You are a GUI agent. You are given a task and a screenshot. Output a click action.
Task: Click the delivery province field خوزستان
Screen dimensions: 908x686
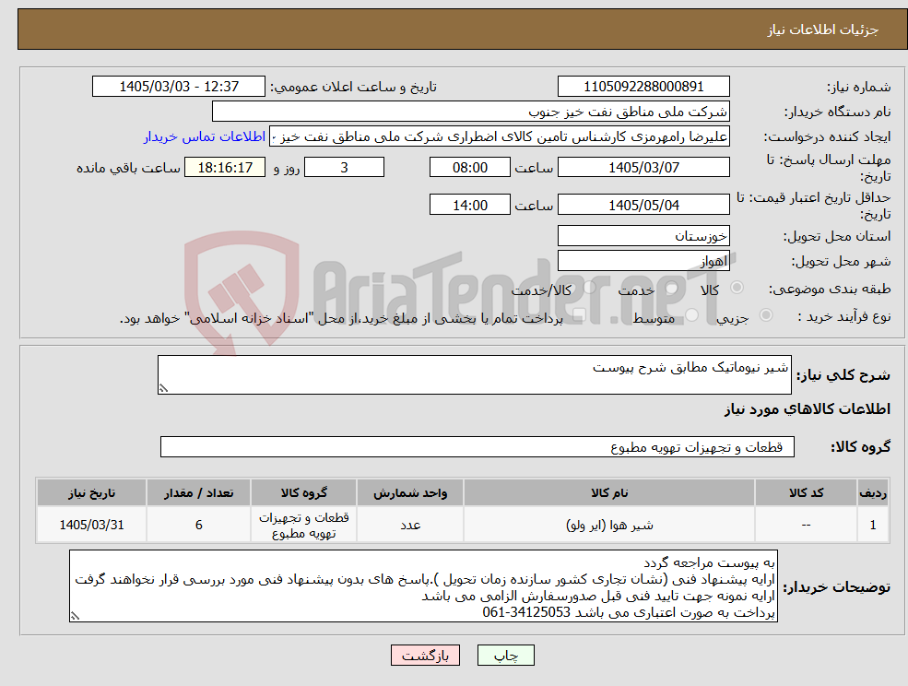point(643,236)
